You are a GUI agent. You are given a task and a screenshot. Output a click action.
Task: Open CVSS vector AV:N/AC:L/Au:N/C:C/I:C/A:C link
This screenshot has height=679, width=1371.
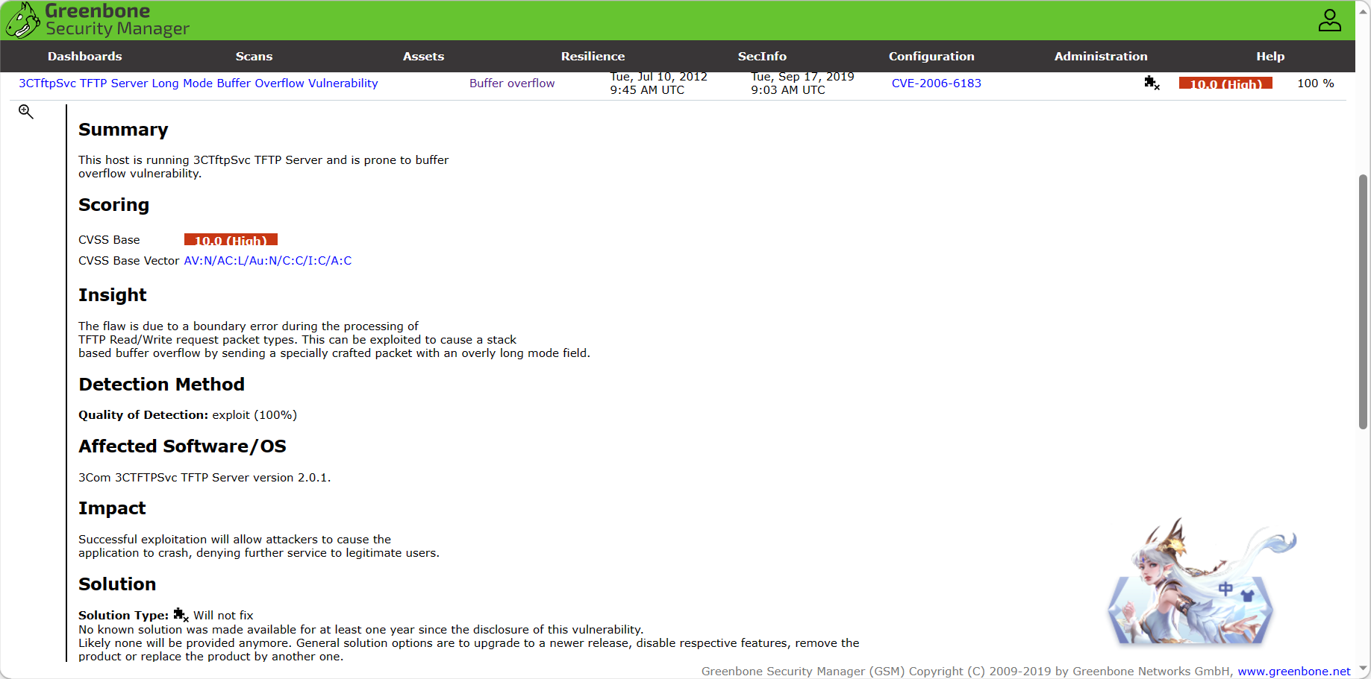(268, 261)
